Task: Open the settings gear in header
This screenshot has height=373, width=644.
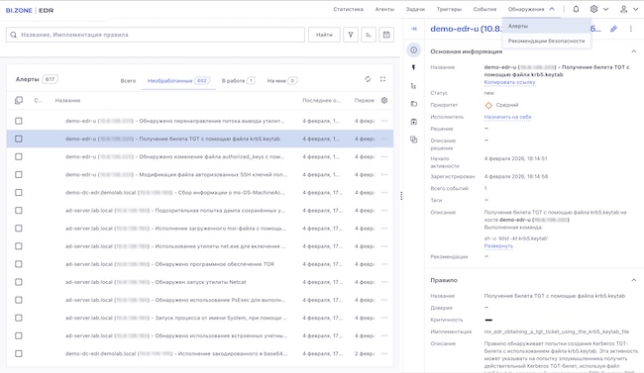Action: pos(593,9)
